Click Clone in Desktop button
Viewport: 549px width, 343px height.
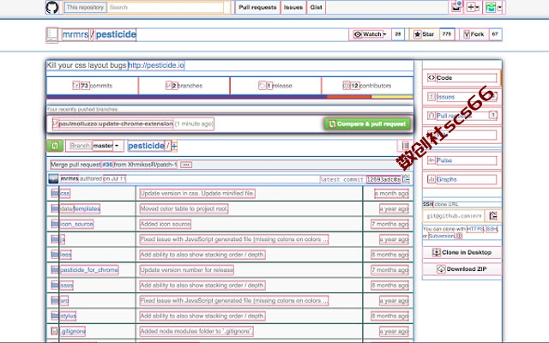462,252
